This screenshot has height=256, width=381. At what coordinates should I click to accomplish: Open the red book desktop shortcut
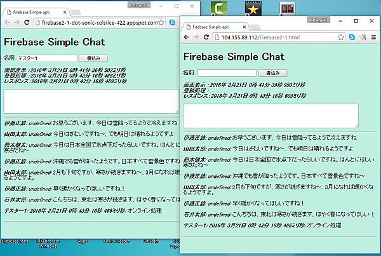pyautogui.click(x=287, y=8)
